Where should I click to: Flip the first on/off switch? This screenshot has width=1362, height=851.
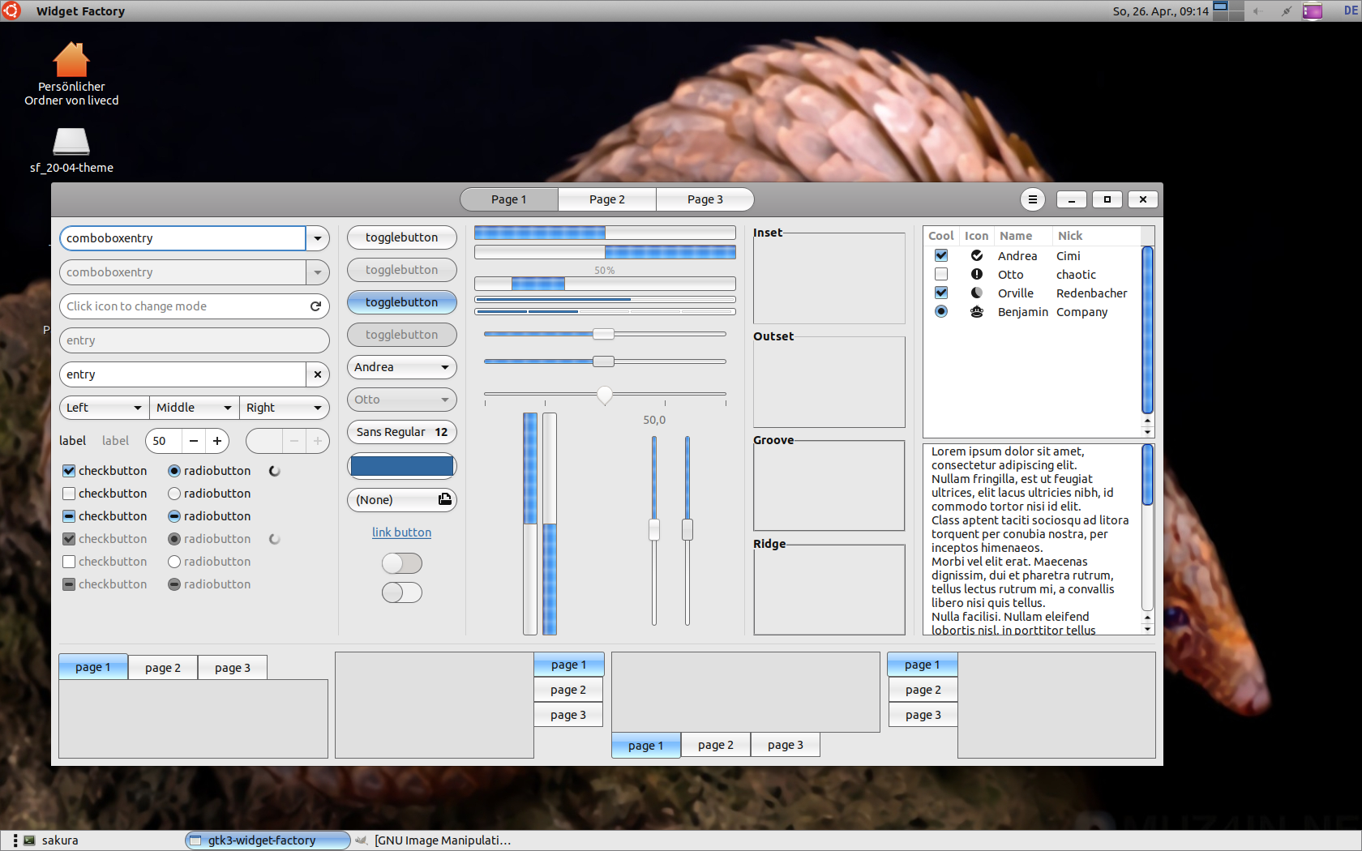tap(402, 563)
